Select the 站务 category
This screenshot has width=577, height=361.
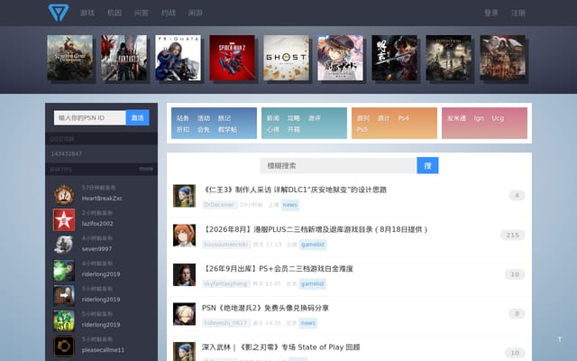tap(183, 118)
